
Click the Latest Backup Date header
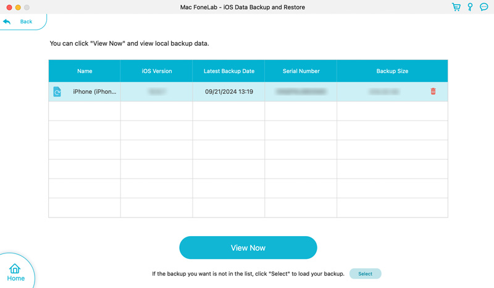click(x=228, y=71)
